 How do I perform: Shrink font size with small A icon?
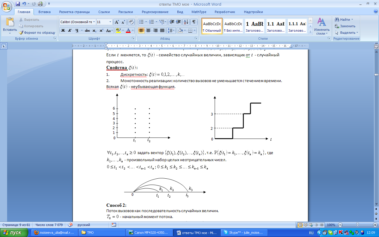coord(123,22)
